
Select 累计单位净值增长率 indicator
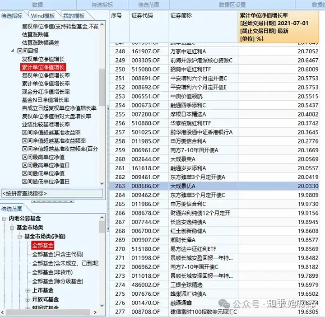click(46, 84)
